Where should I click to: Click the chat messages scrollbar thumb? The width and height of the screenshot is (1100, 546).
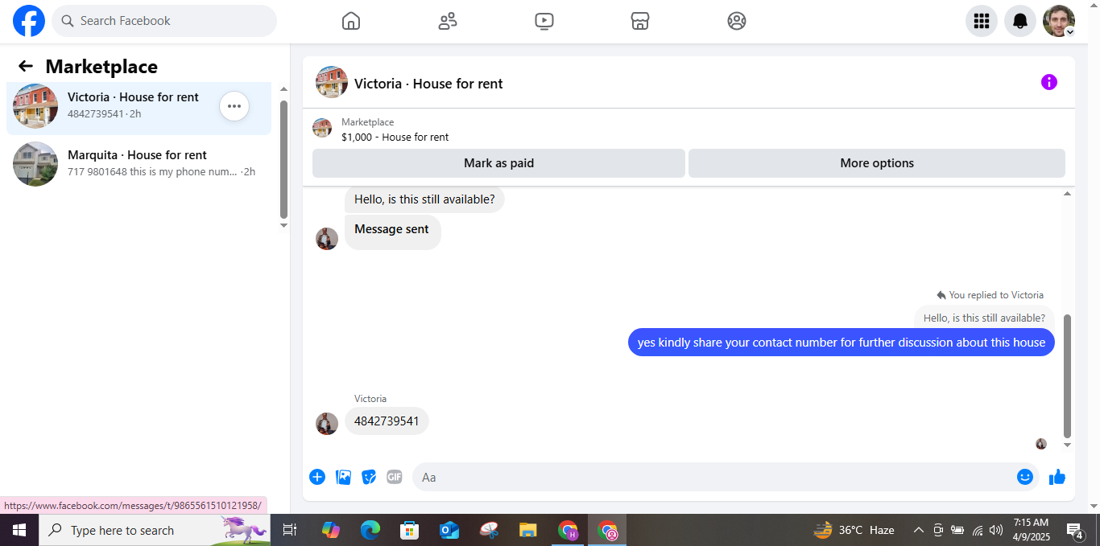(x=1068, y=376)
